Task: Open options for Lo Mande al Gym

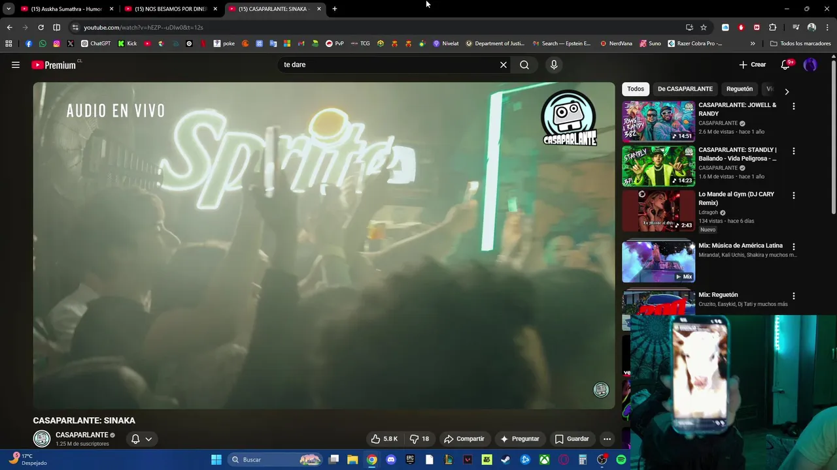Action: 794,195
